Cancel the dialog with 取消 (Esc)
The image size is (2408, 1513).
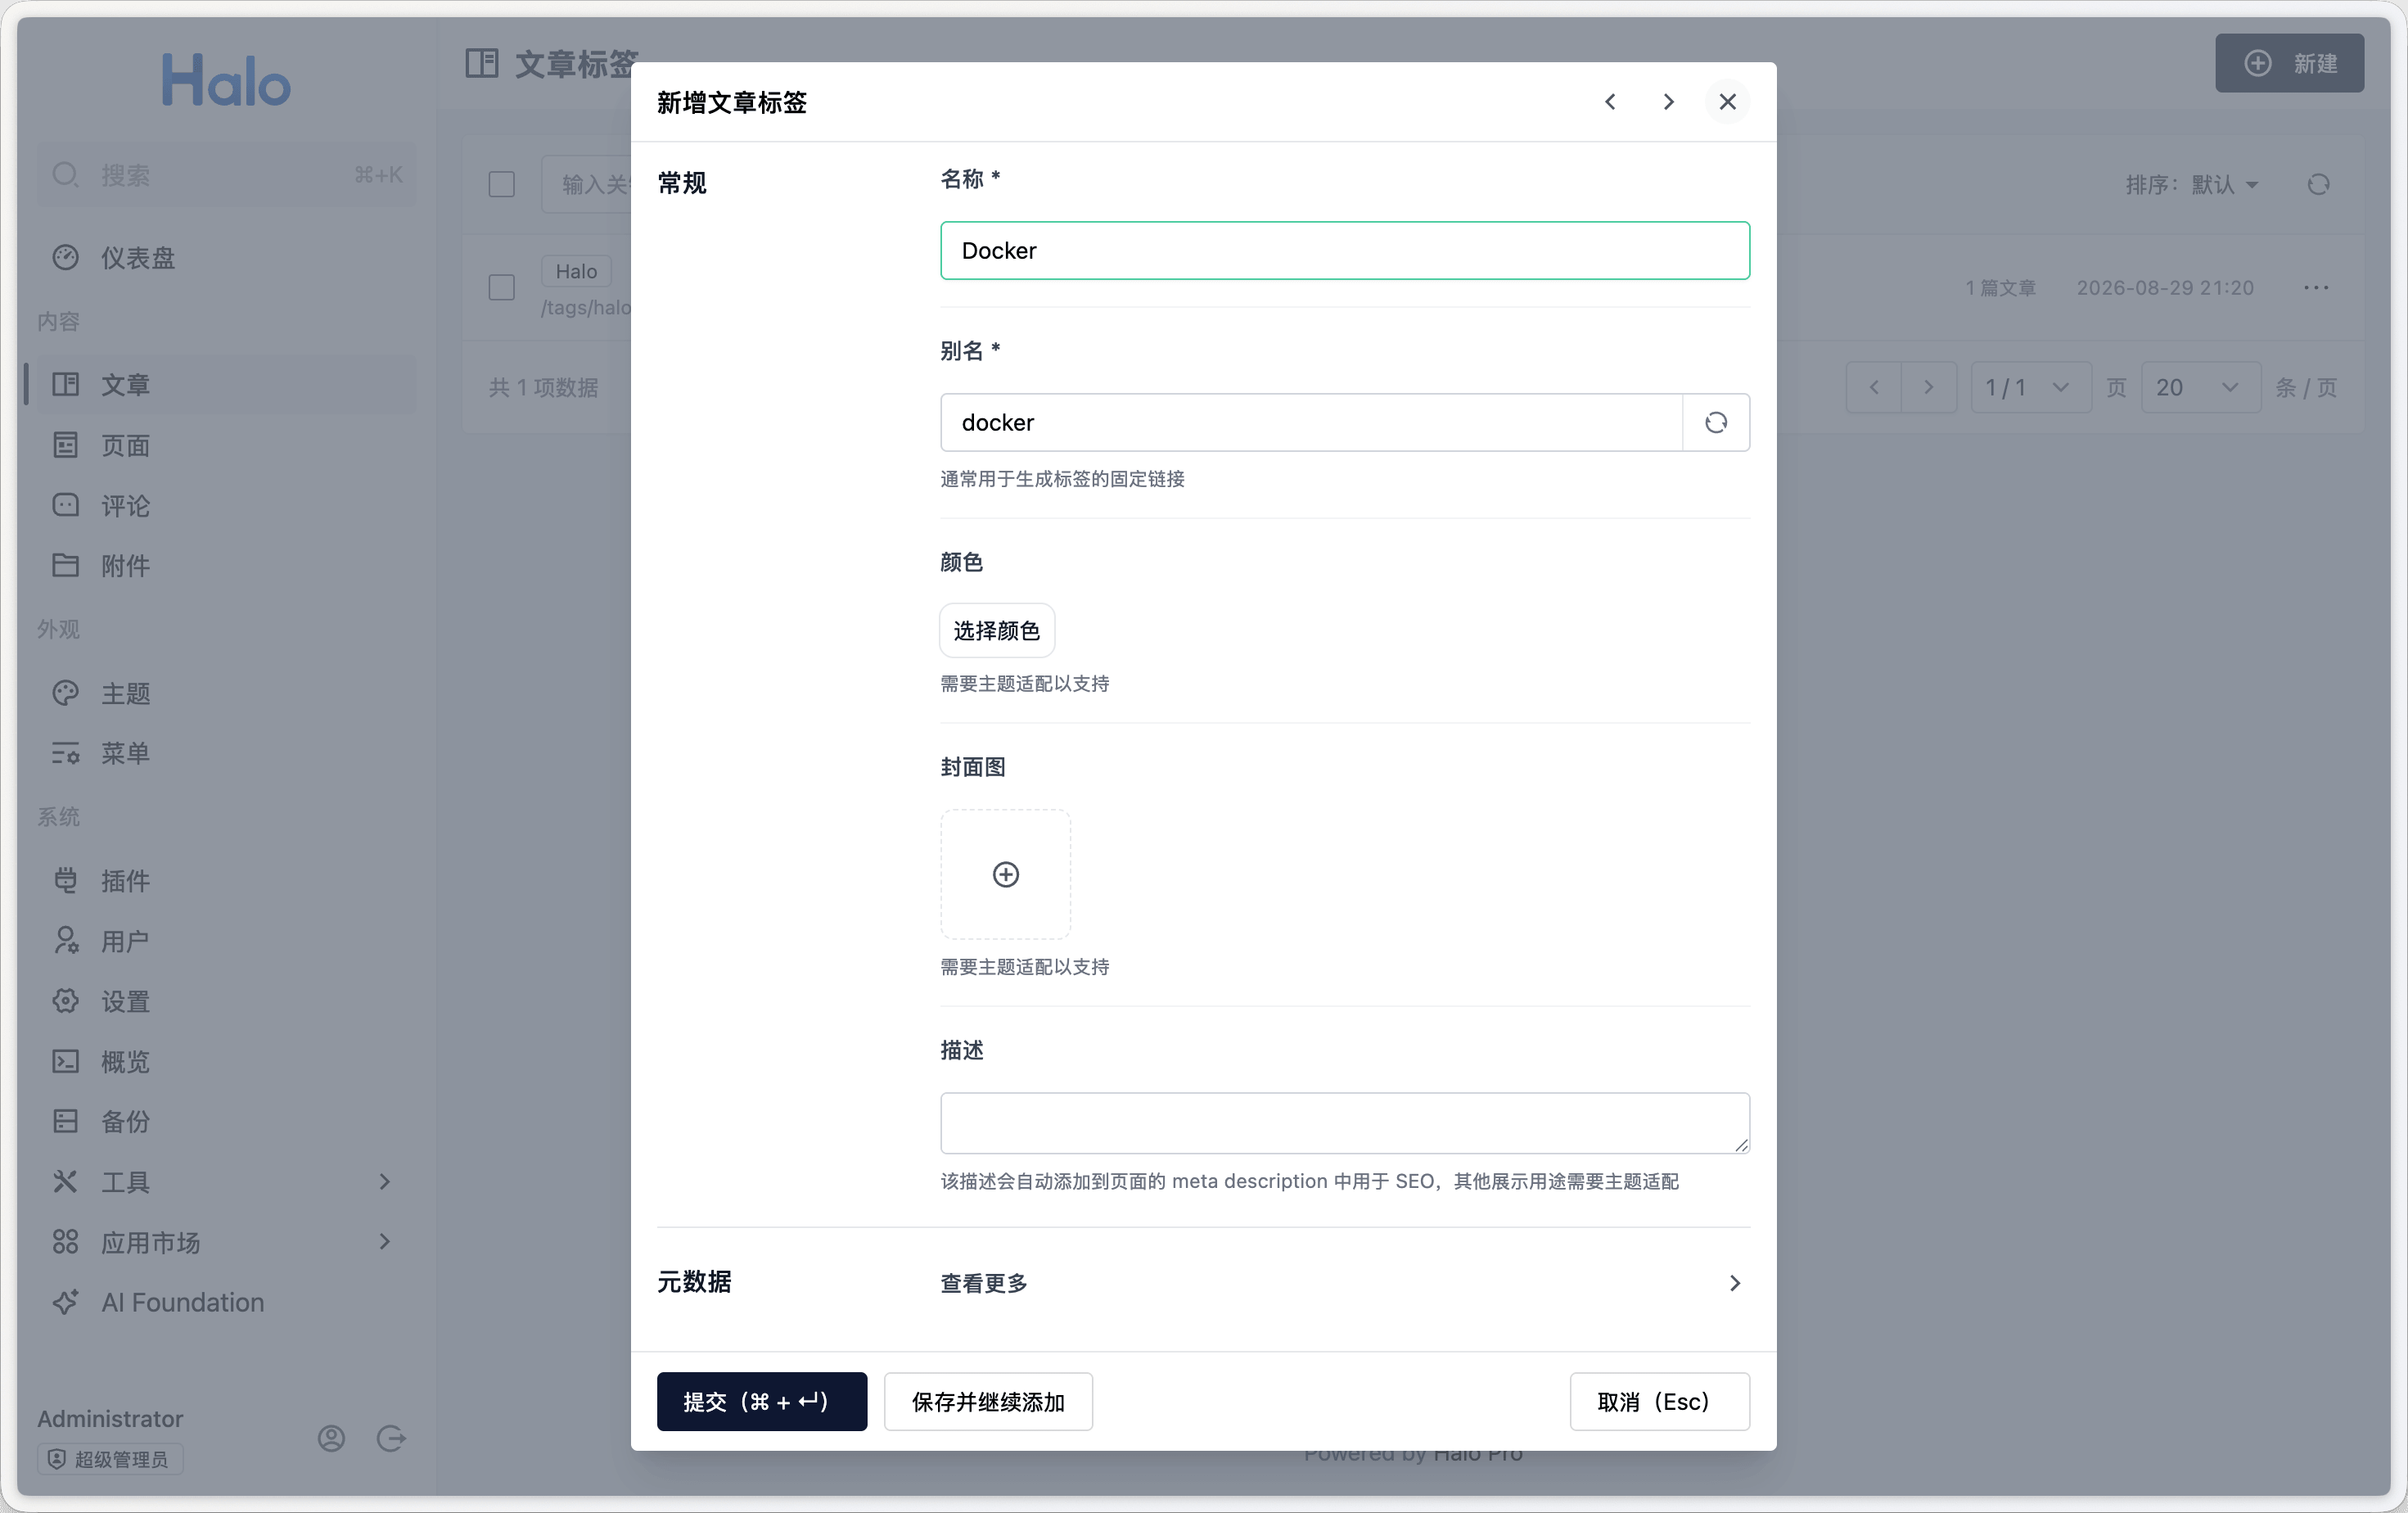(1659, 1402)
